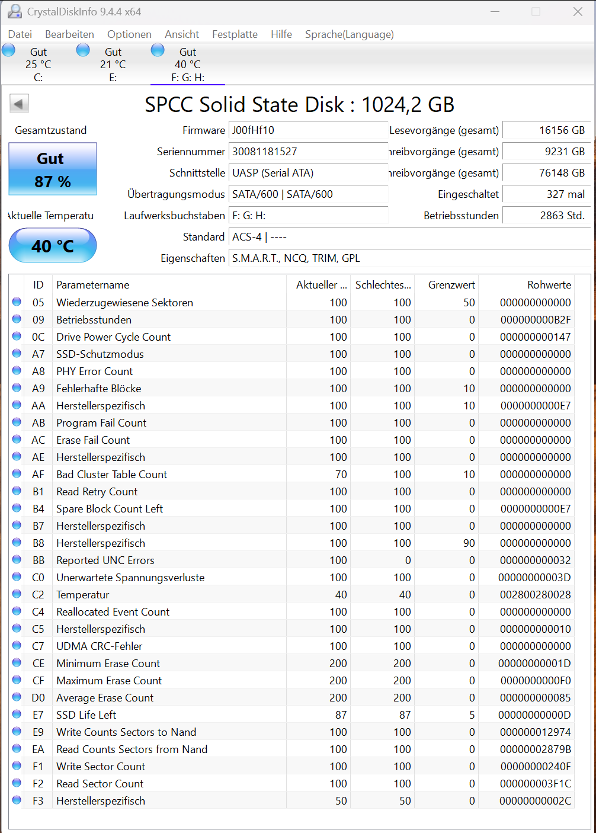Select drive E: status orb
Viewport: 596px width, 833px height.
[83, 50]
